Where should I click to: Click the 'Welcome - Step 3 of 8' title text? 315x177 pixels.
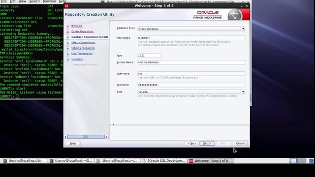coord(154,5)
